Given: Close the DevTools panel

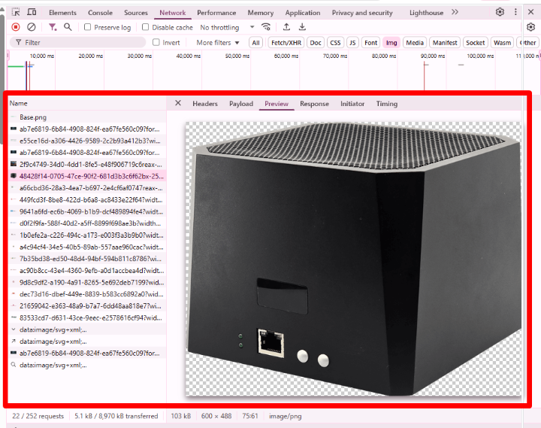Looking at the screenshot, I should point(531,12).
